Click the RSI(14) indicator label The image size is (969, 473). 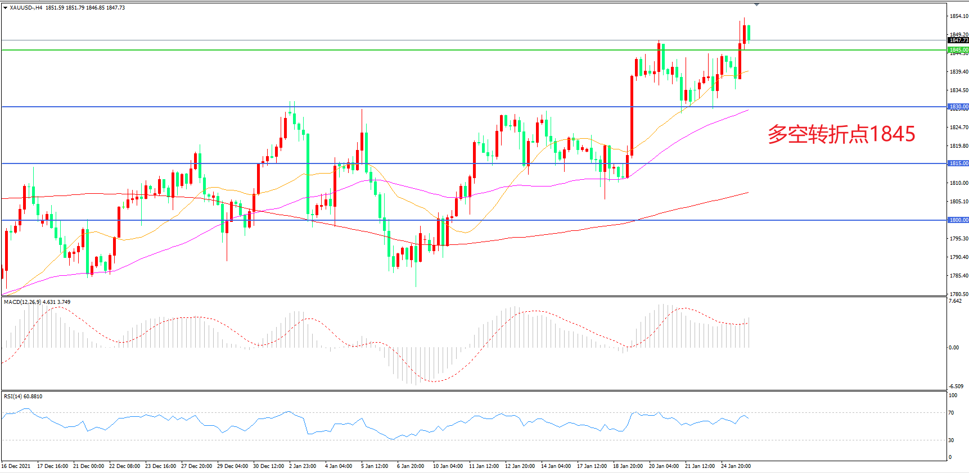23,397
